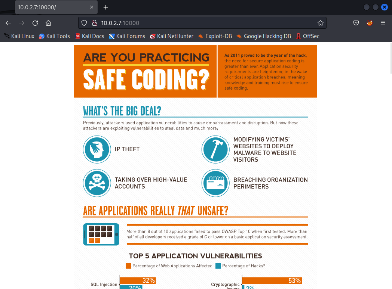The image size is (392, 289).
Task: Click the Save to Pocket icon
Action: [356, 23]
